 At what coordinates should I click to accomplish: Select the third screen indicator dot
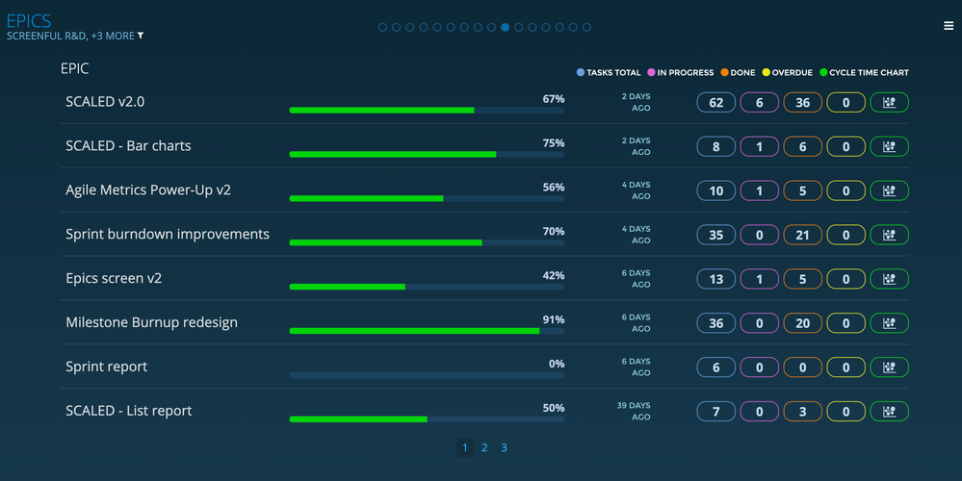410,27
